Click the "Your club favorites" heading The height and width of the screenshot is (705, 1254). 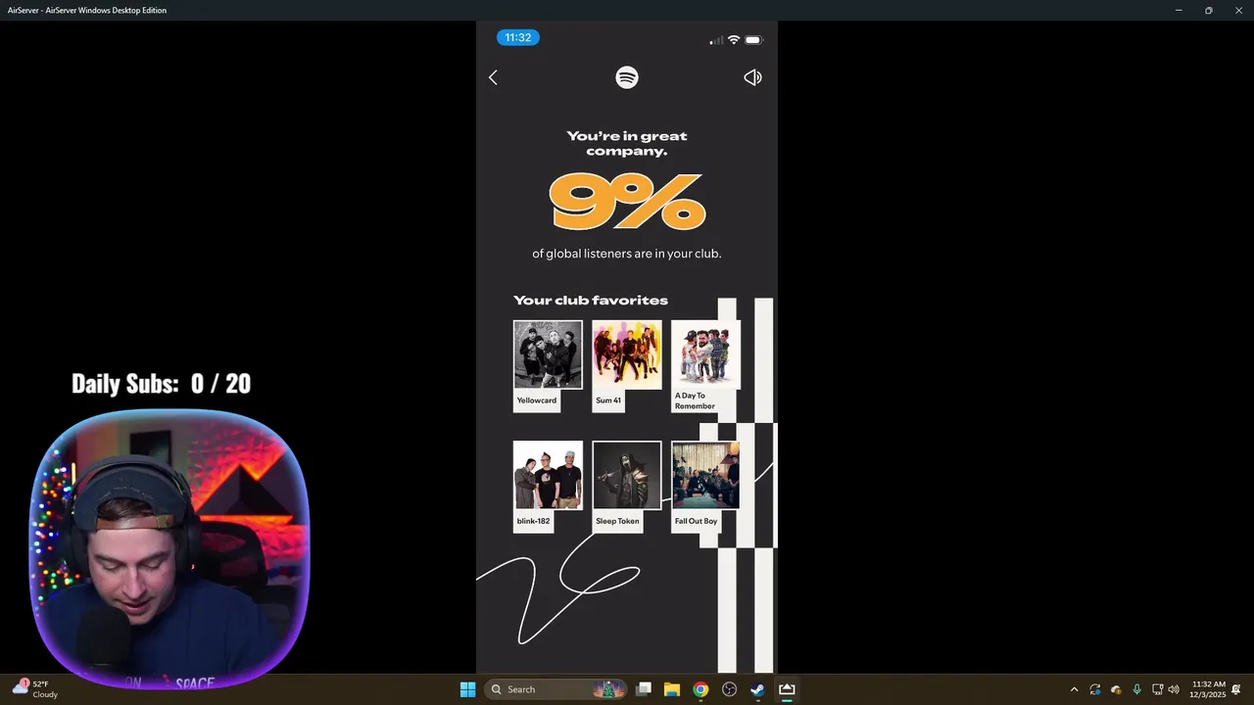click(x=591, y=301)
